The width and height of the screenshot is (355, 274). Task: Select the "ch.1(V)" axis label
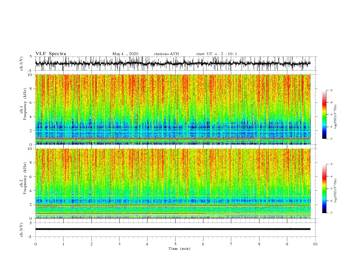coord(22,64)
